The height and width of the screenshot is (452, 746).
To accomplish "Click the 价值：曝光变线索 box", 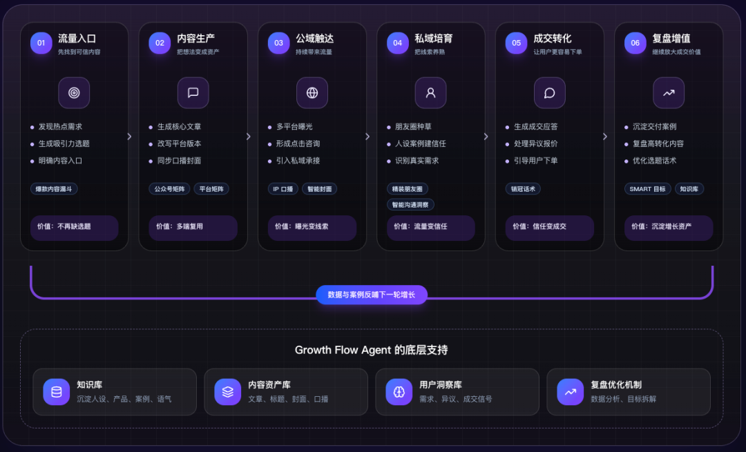I will (312, 228).
